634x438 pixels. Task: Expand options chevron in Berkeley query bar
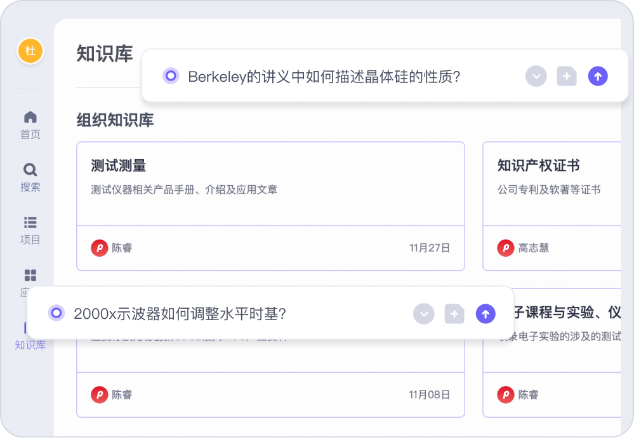(x=536, y=76)
